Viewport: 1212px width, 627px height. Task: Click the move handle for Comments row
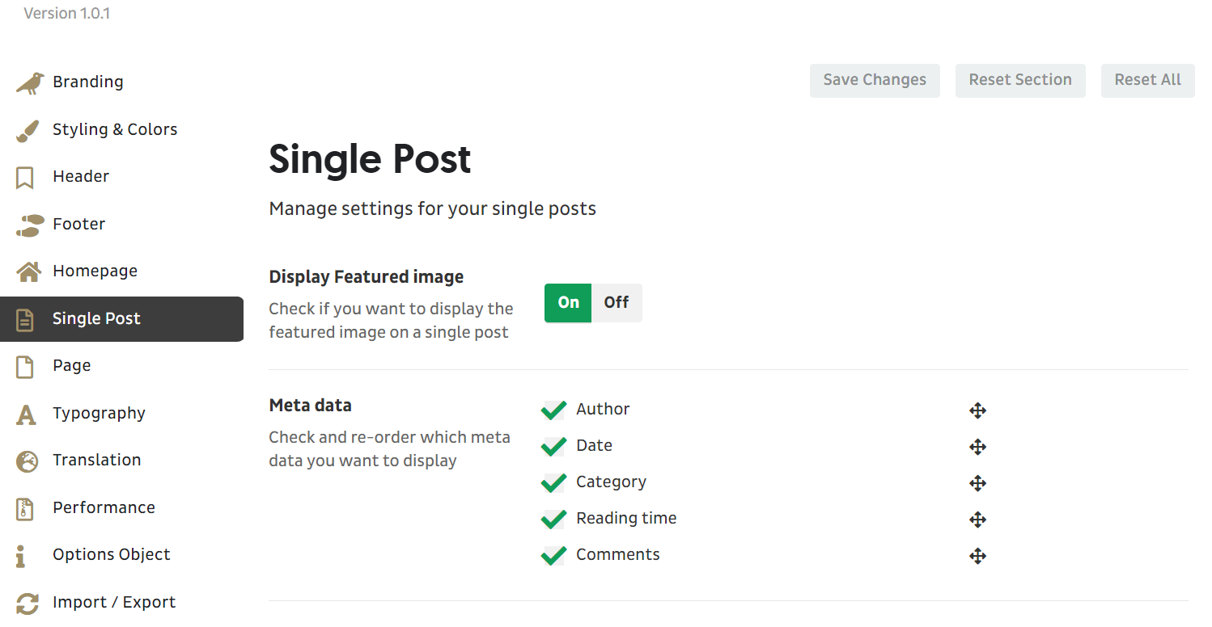point(977,556)
